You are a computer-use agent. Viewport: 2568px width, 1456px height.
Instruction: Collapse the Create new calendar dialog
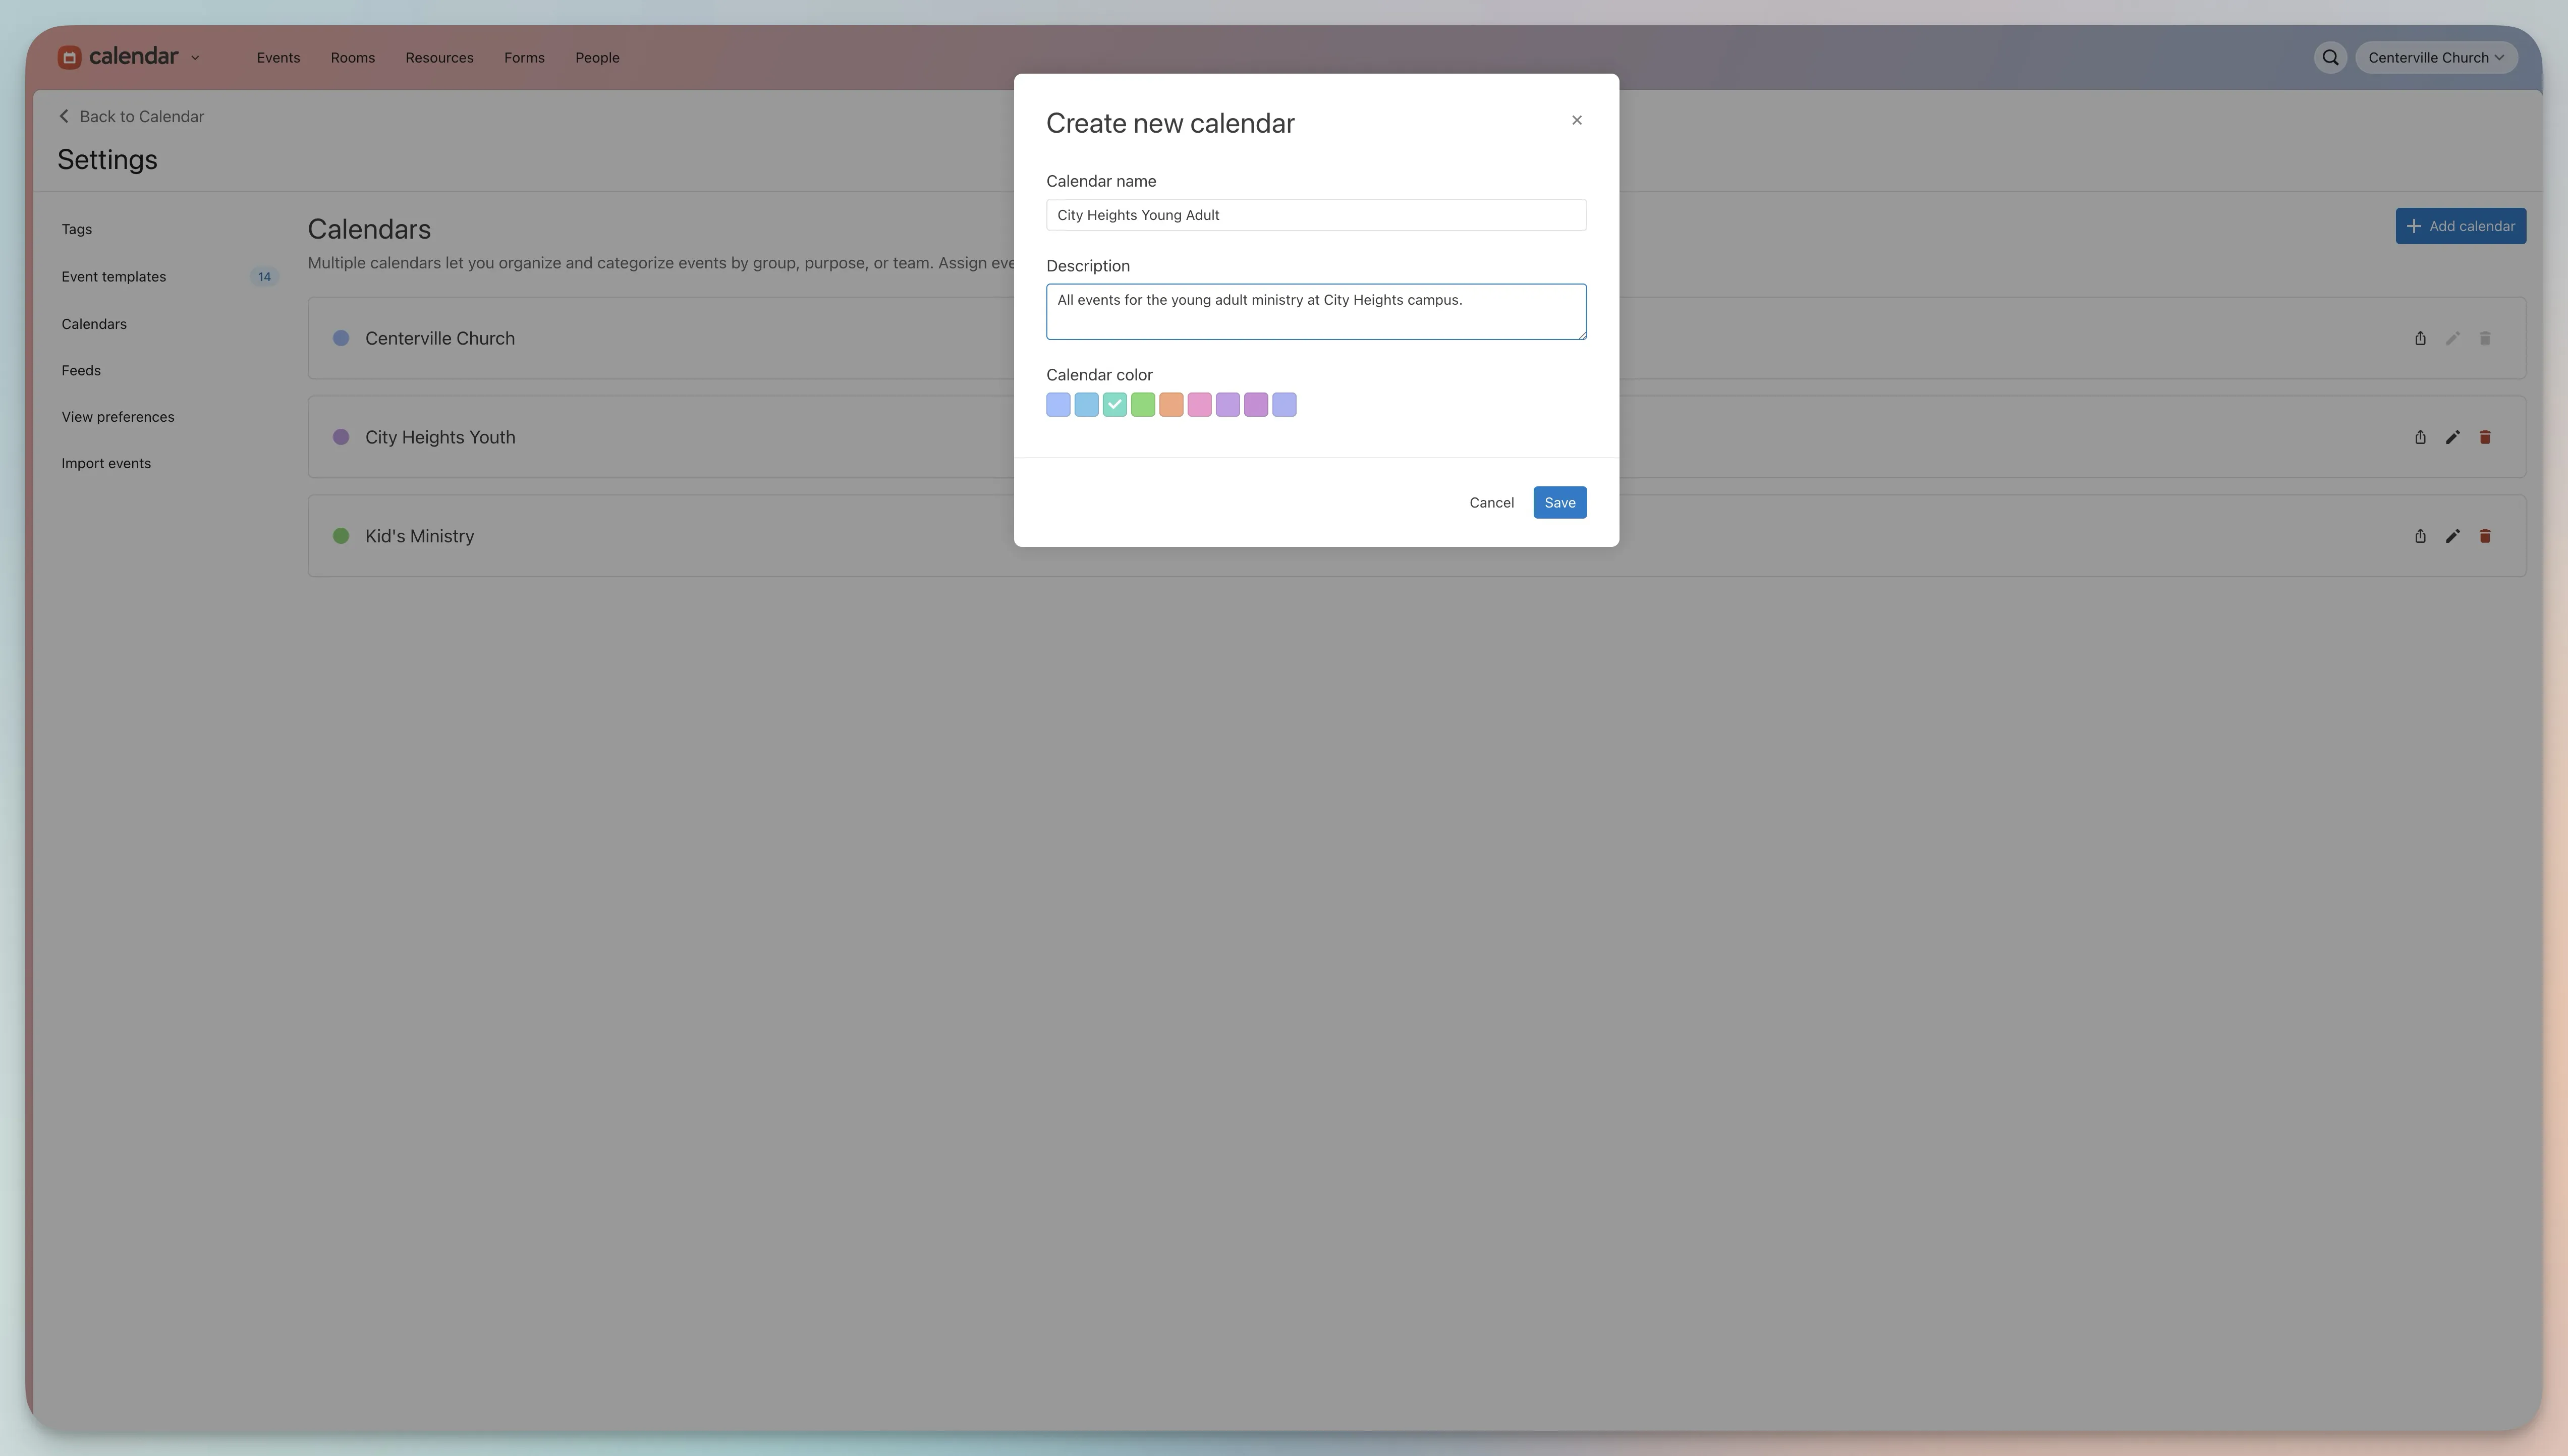(x=1577, y=120)
